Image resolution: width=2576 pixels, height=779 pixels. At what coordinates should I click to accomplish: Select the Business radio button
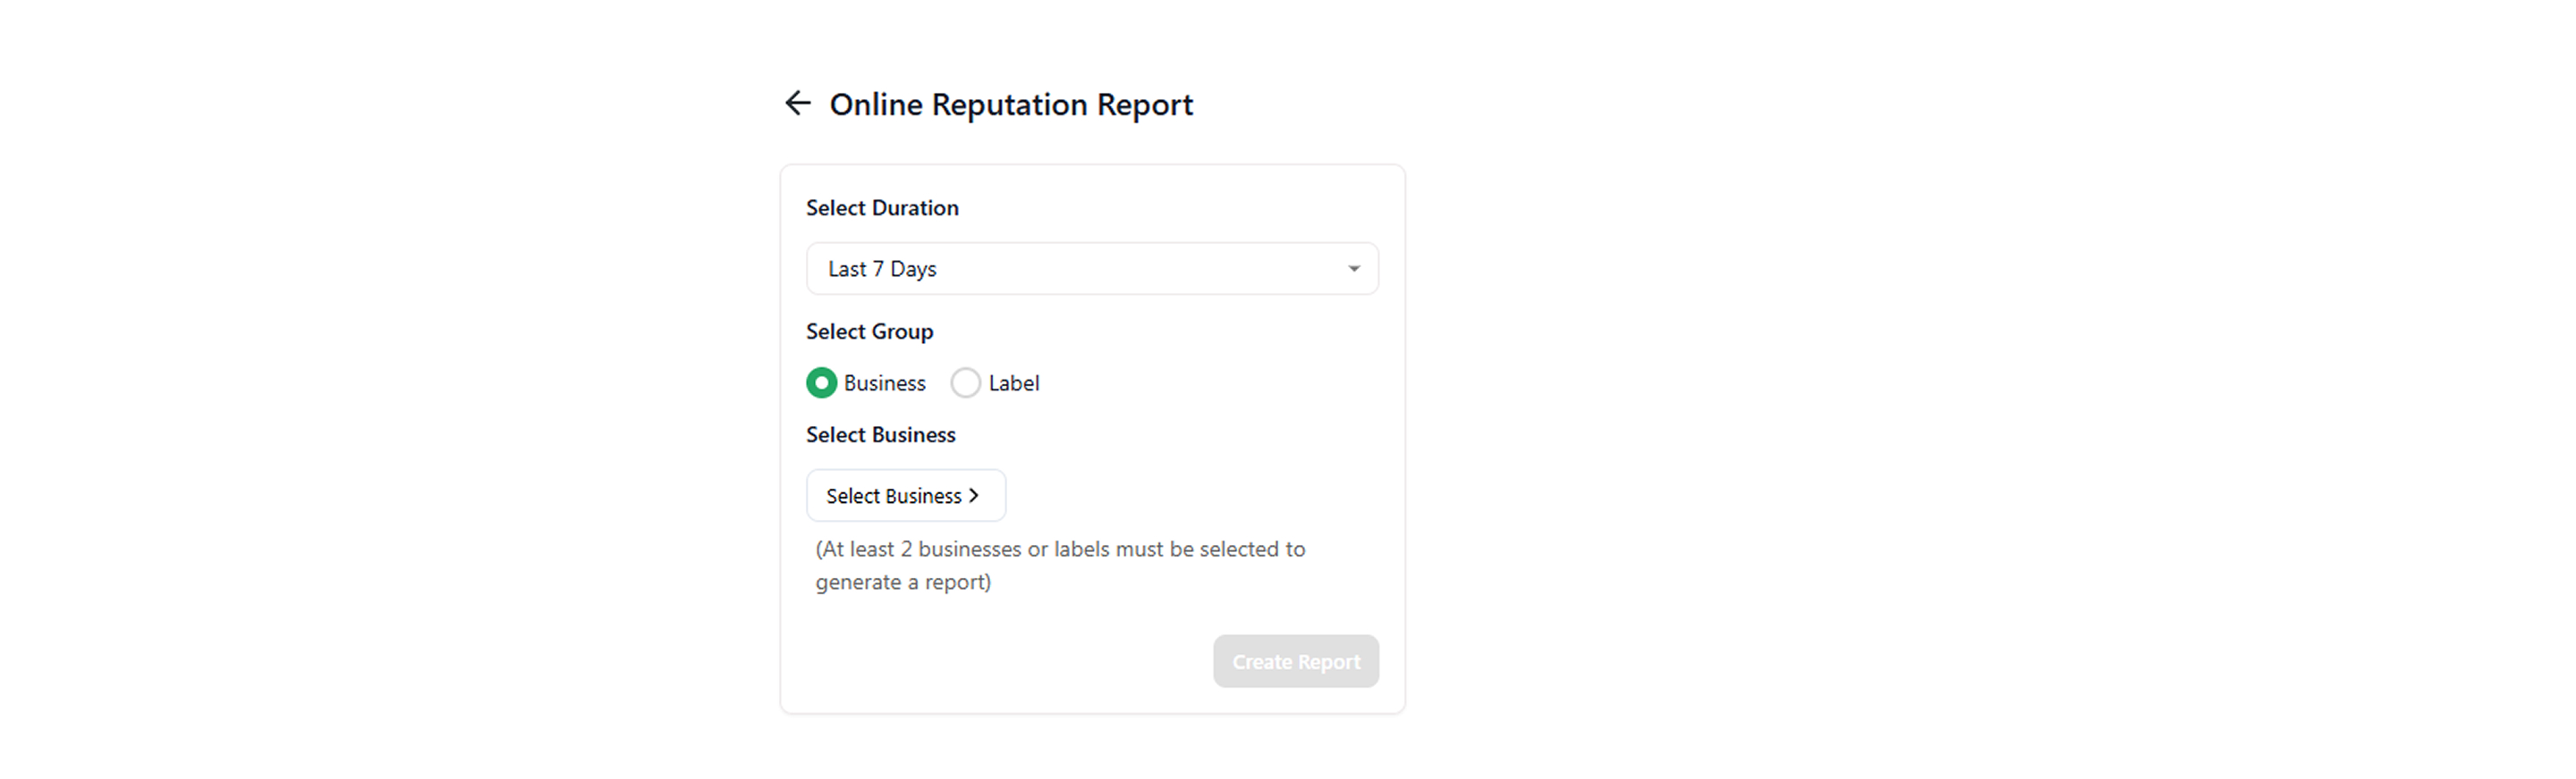pos(821,383)
